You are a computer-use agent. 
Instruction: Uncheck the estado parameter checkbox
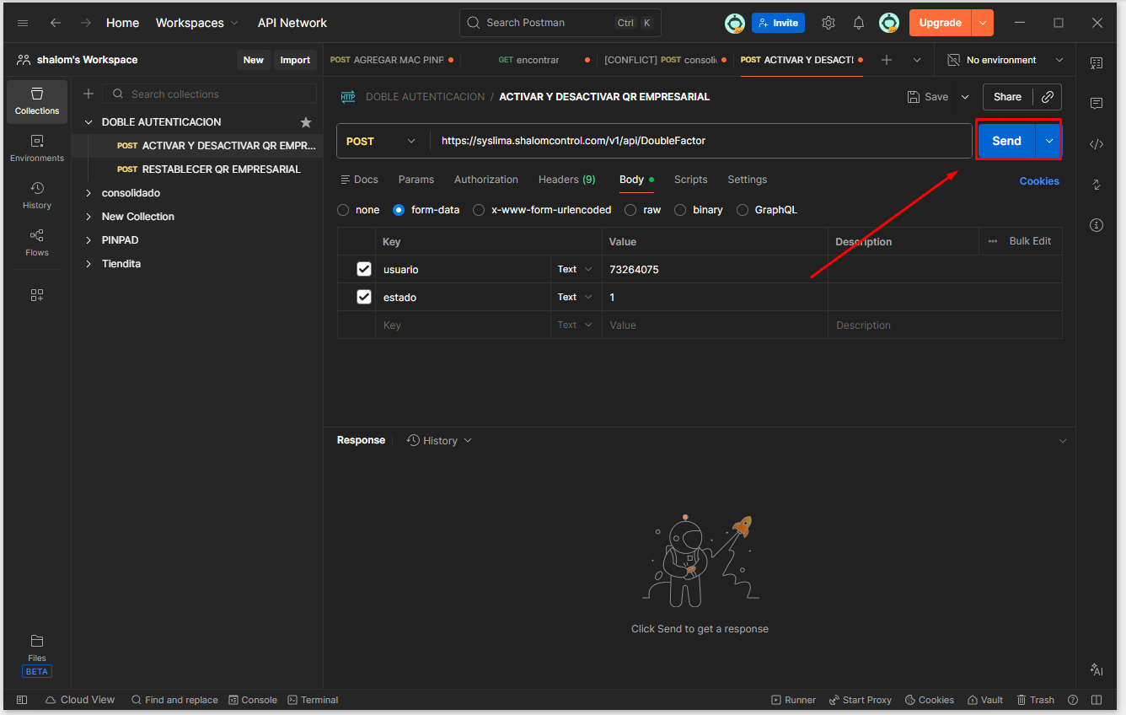click(364, 297)
